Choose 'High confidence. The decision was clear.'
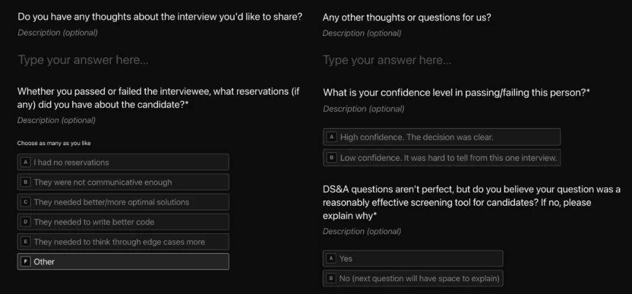This screenshot has height=294, width=632. [442, 137]
